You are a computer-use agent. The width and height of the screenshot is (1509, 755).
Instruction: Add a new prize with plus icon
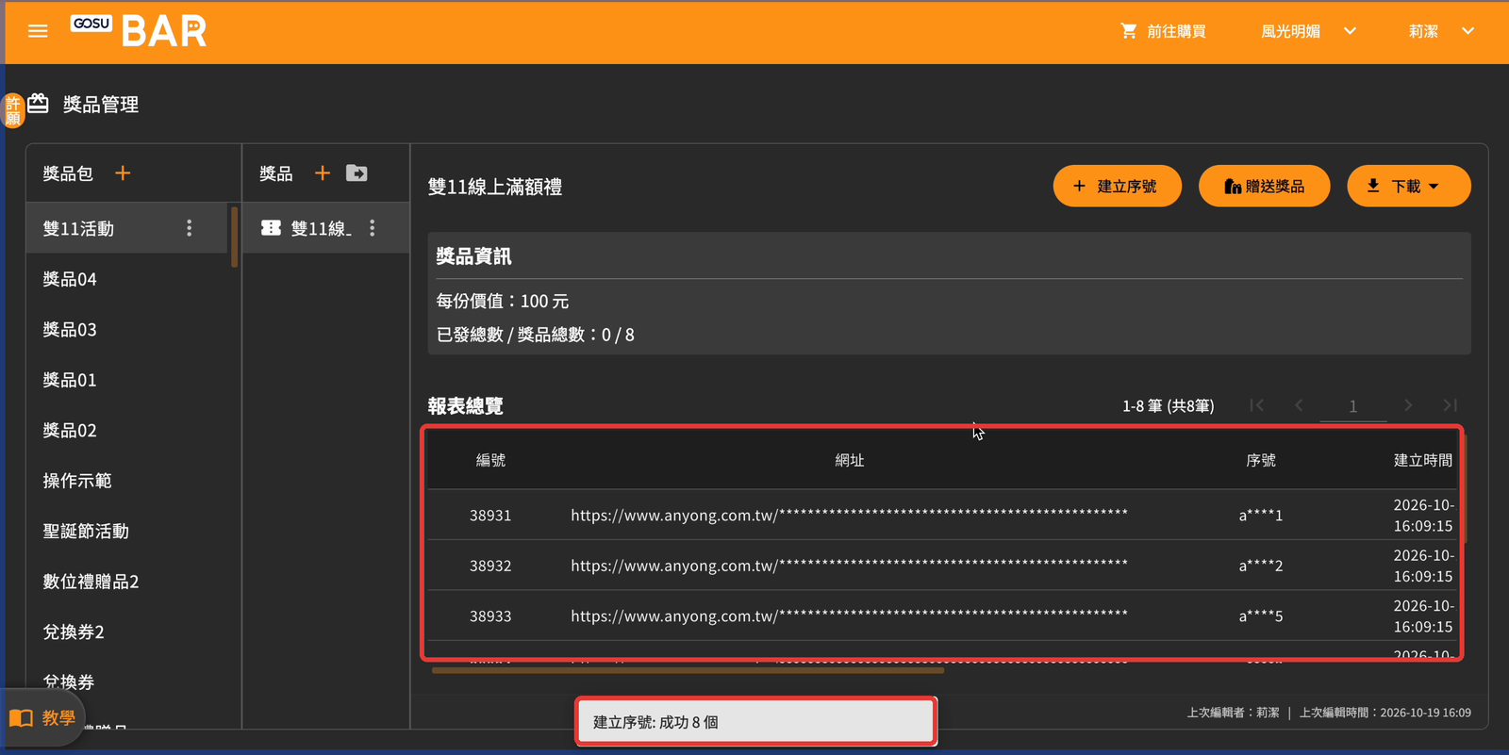pos(323,173)
